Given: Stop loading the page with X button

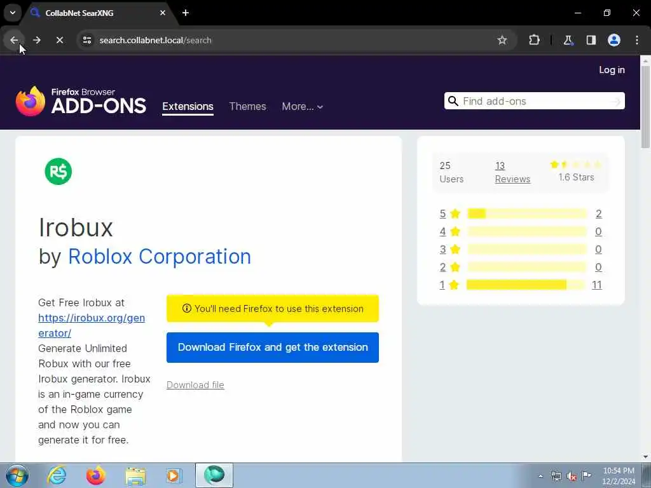Looking at the screenshot, I should click(x=60, y=40).
